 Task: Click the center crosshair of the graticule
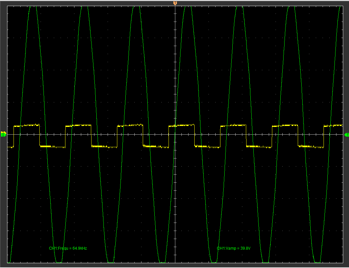click(x=175, y=134)
